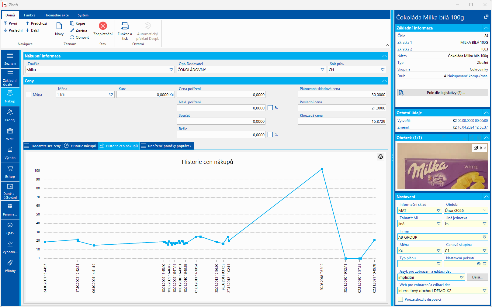Viewport: 492px width, 307px height.
Task: Open the Přílohy attachments section
Action: (10, 266)
